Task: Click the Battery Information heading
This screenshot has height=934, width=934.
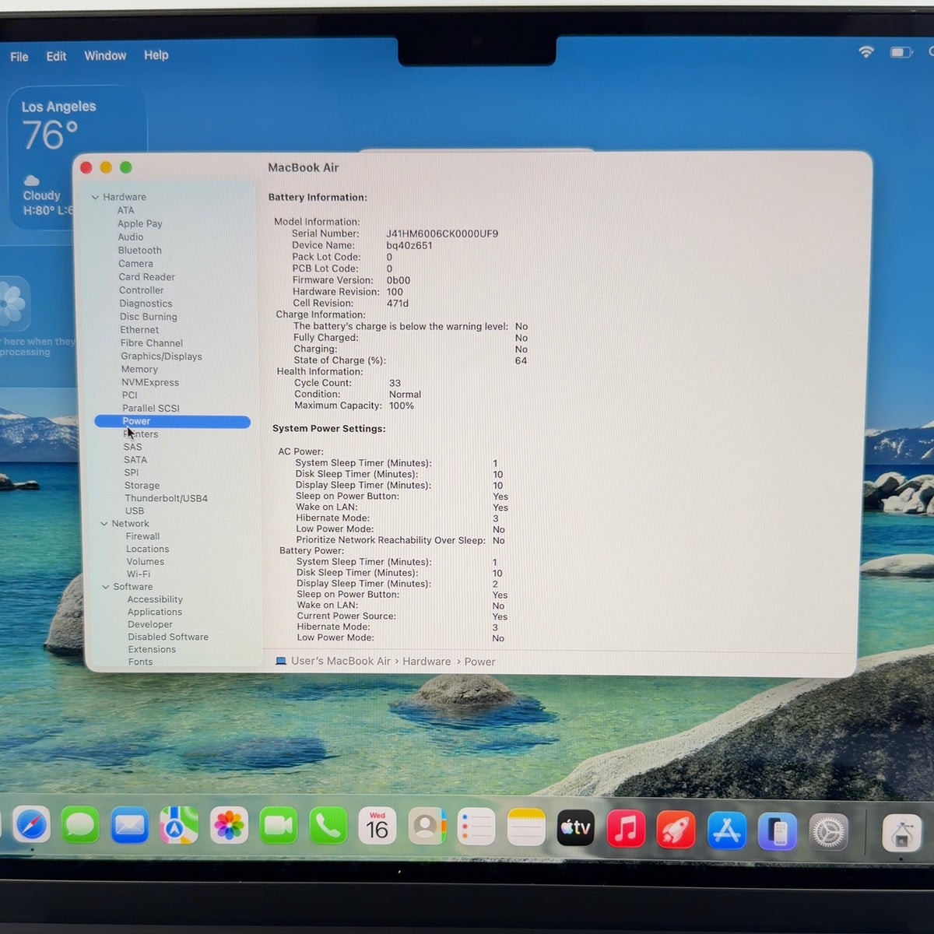Action: pos(318,197)
